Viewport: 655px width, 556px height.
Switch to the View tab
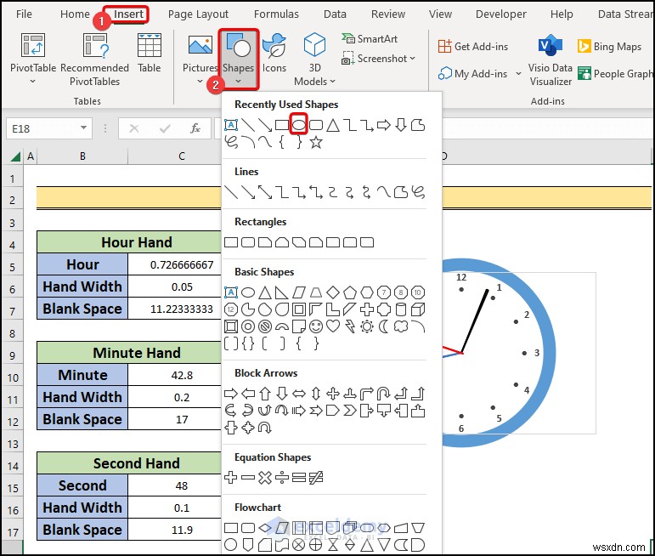click(x=440, y=14)
